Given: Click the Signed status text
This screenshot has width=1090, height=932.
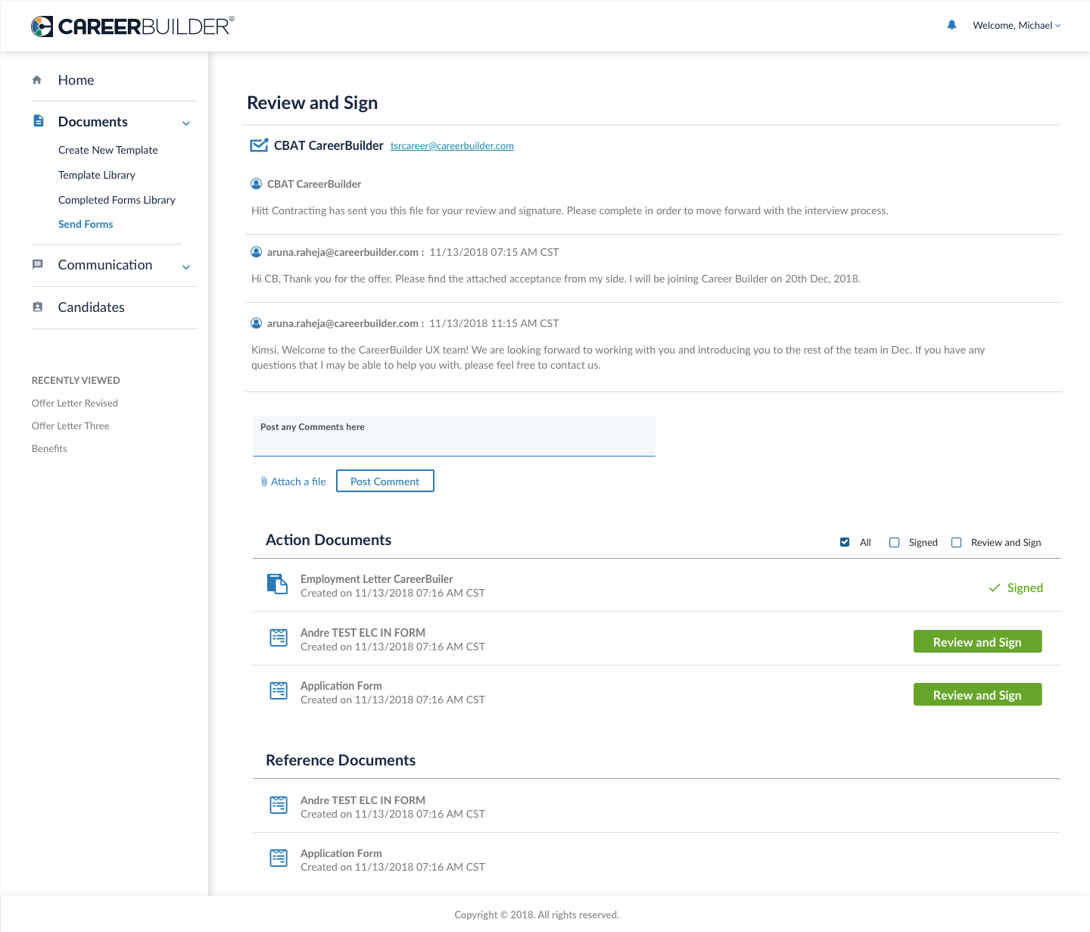Looking at the screenshot, I should pos(1025,588).
